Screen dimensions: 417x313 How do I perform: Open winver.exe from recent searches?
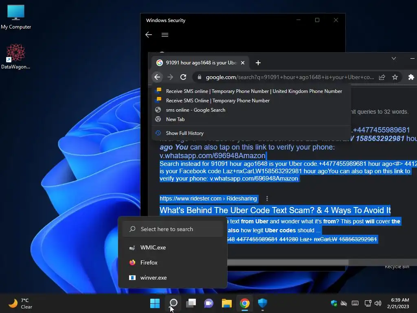point(173,278)
